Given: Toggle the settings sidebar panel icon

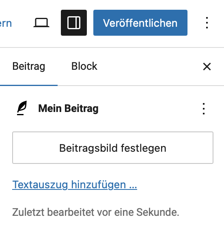Looking at the screenshot, I should point(74,23).
